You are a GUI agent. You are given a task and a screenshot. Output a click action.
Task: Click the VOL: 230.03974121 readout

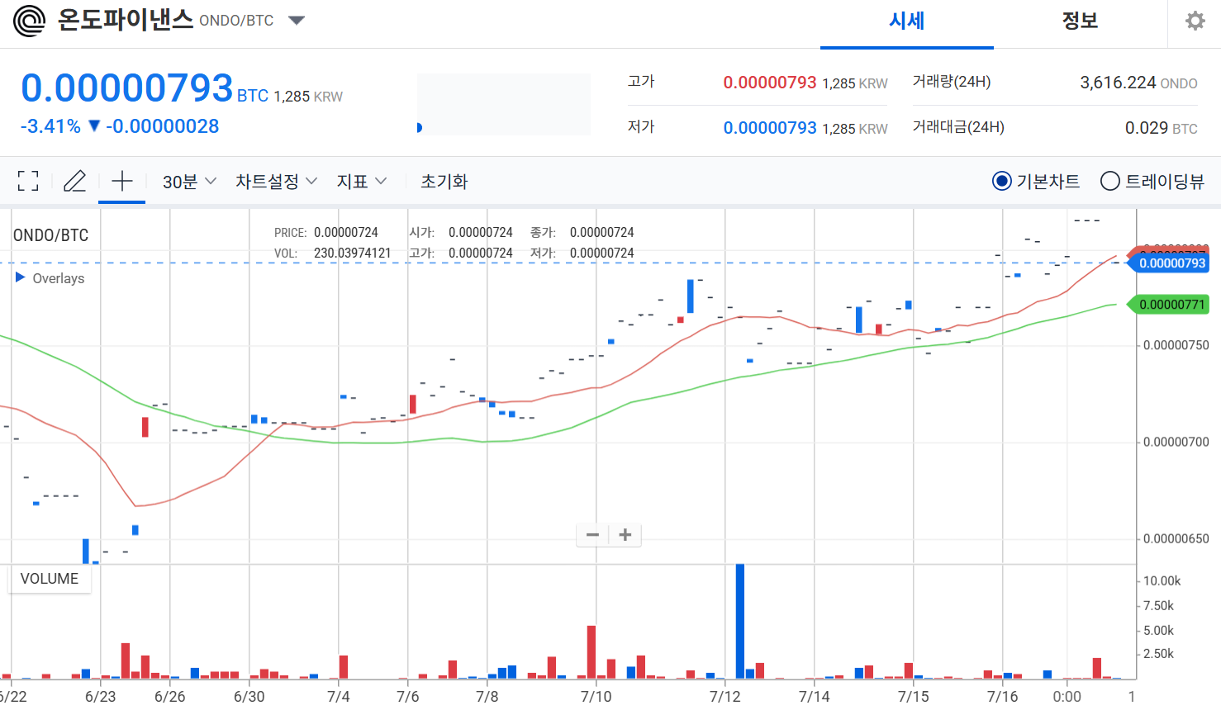tap(332, 253)
